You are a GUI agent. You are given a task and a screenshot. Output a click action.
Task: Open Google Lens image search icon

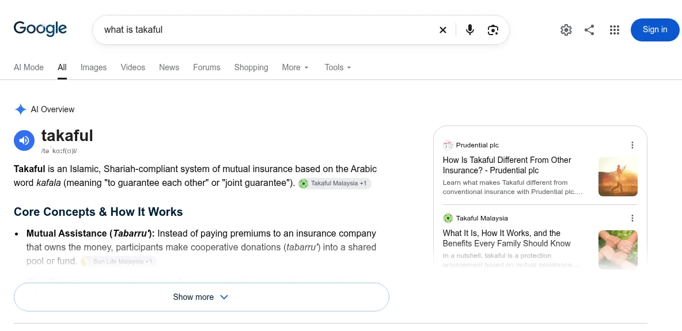493,30
